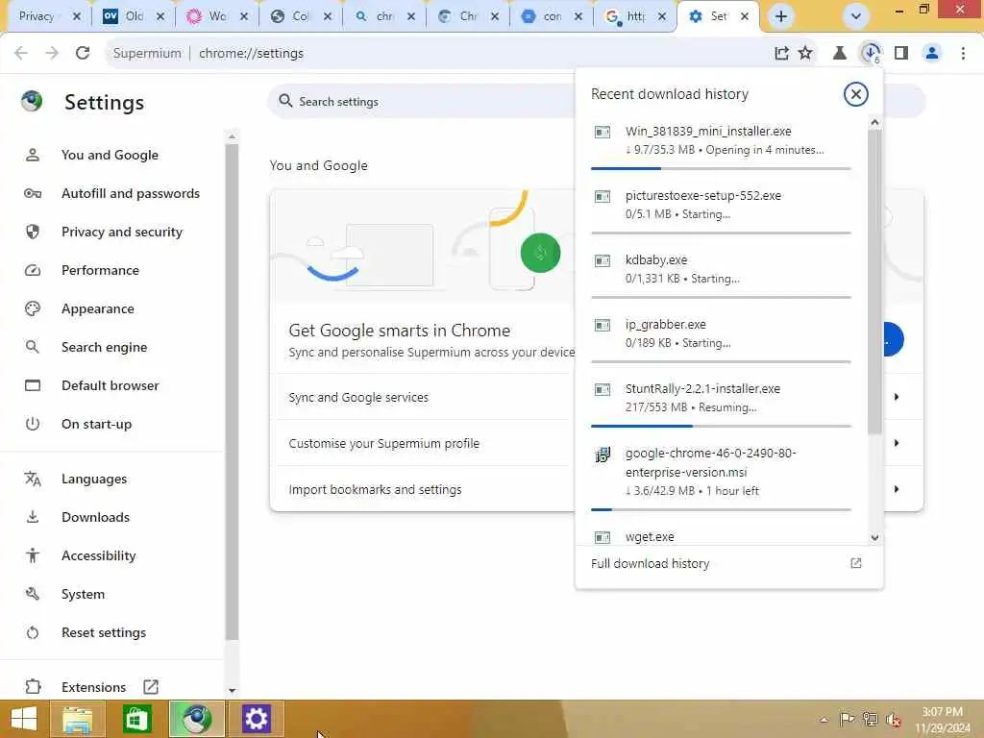The height and width of the screenshot is (738, 984).
Task: Open Import bookmarks and settings
Action: point(376,489)
